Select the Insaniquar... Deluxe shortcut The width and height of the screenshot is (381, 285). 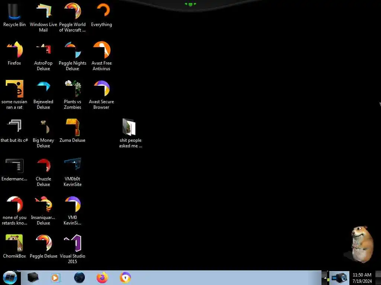[x=43, y=211]
